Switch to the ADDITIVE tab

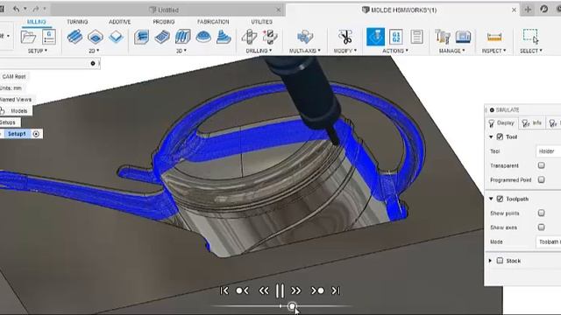tap(120, 22)
